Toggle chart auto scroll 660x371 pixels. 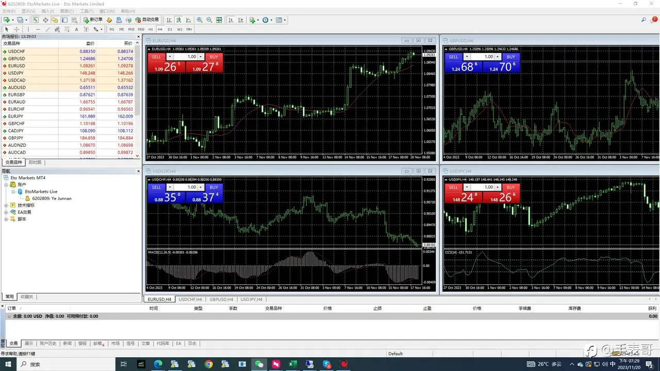pyautogui.click(x=230, y=20)
